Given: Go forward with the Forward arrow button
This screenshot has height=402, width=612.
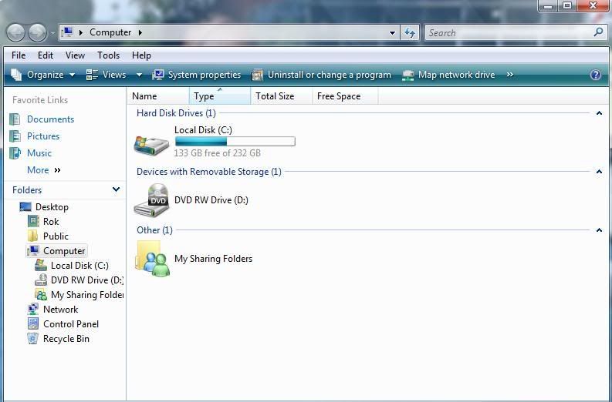Looking at the screenshot, I should coord(38,32).
